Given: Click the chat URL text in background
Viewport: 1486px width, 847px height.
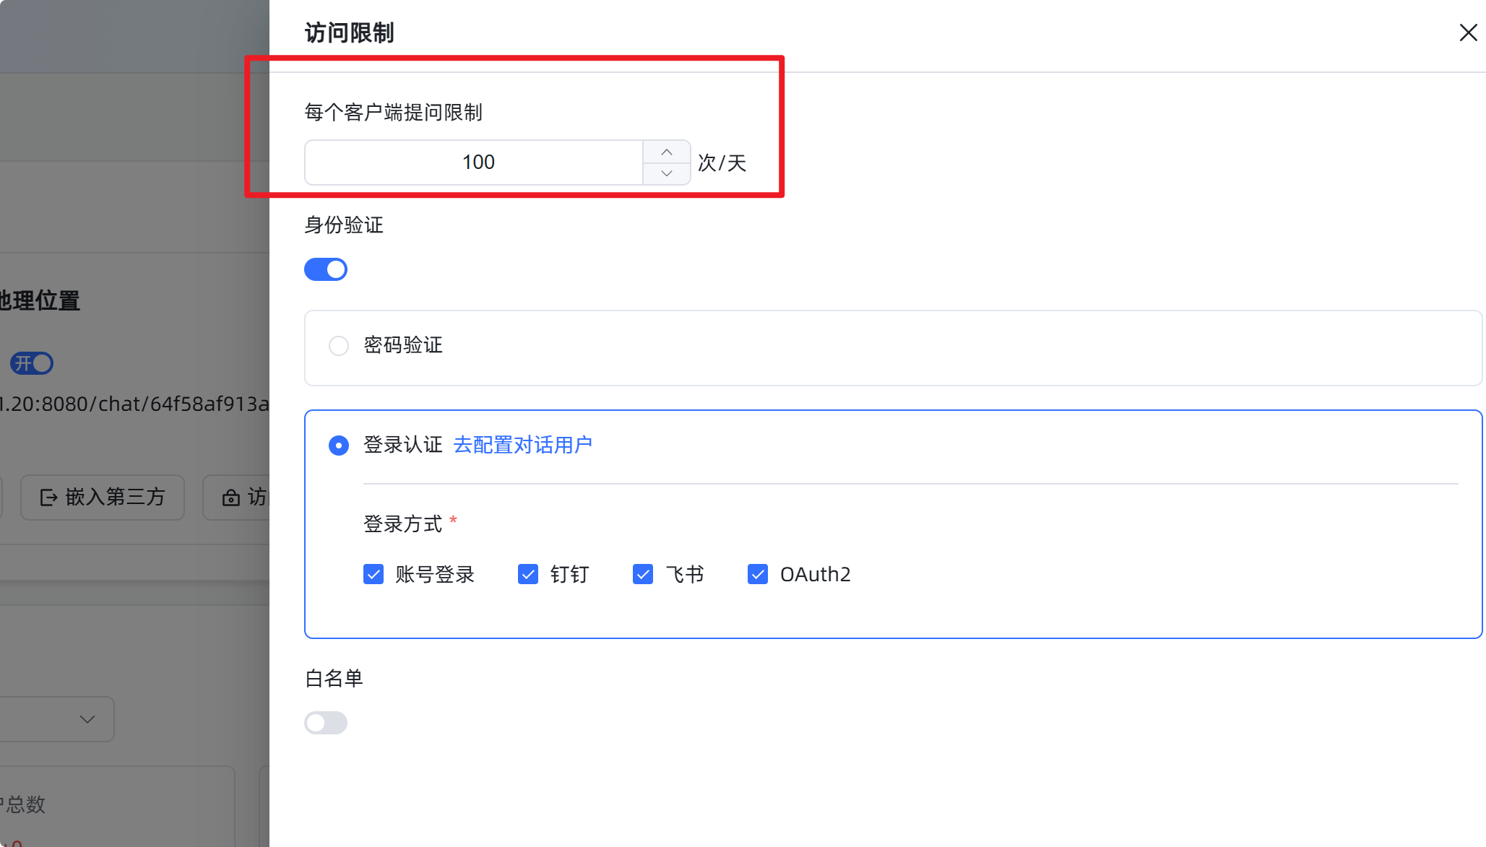Looking at the screenshot, I should (134, 404).
